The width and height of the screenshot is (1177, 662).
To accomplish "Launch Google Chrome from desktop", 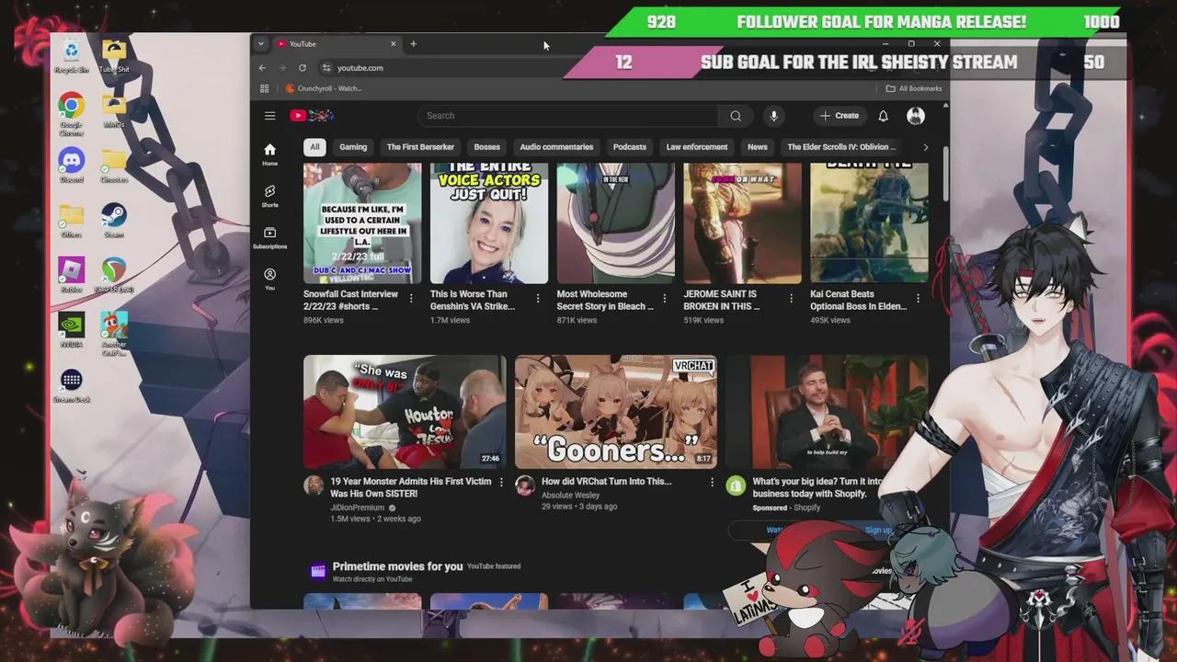I will pos(71,114).
